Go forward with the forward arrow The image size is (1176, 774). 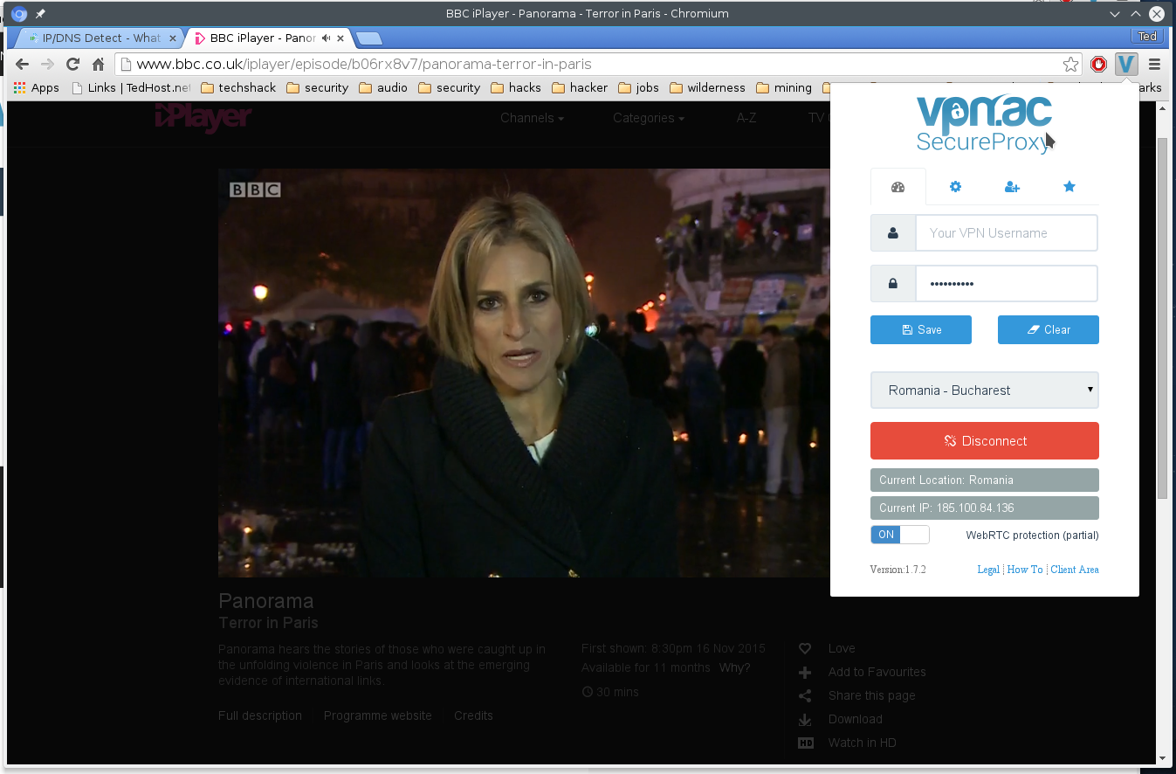point(48,64)
